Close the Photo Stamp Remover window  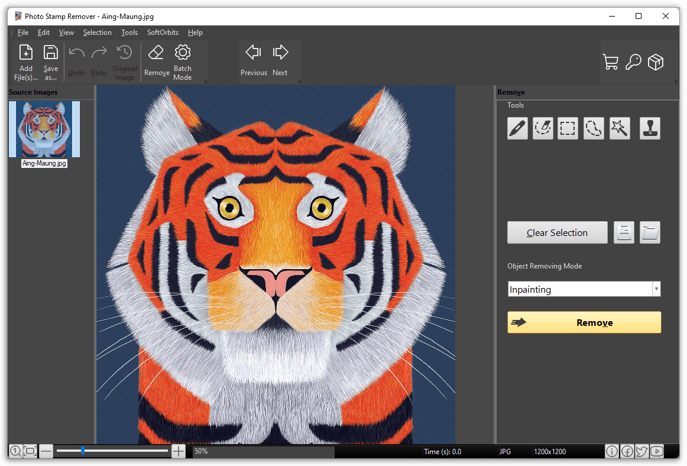click(x=666, y=16)
